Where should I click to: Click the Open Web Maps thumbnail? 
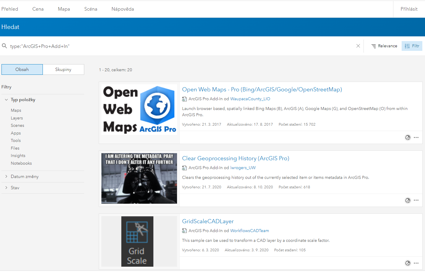click(x=139, y=109)
